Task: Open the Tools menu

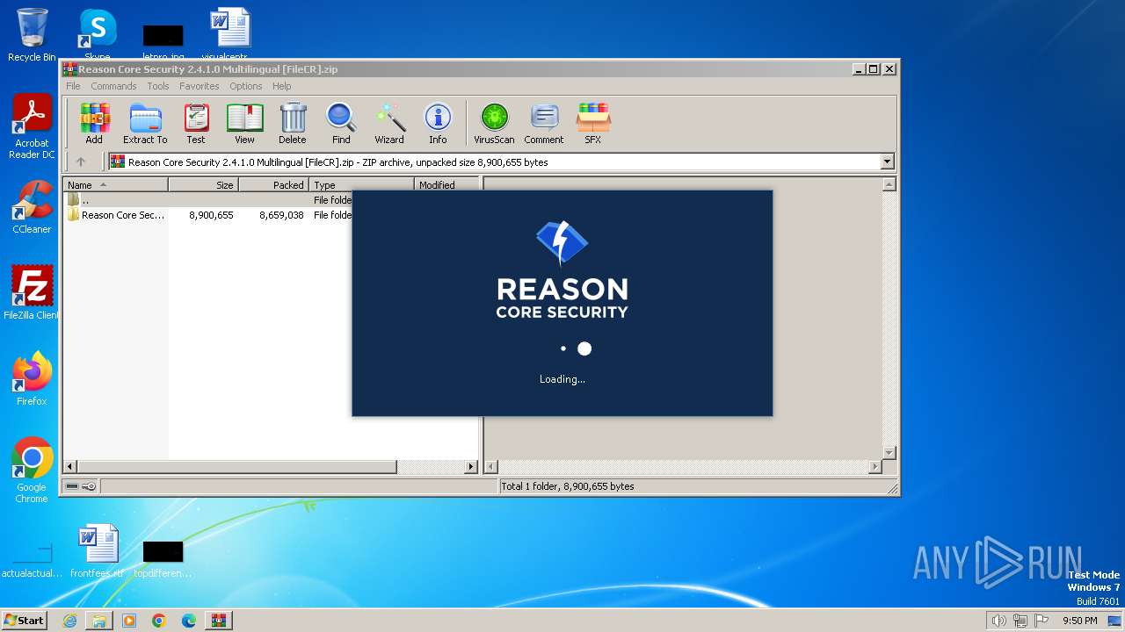Action: [158, 86]
